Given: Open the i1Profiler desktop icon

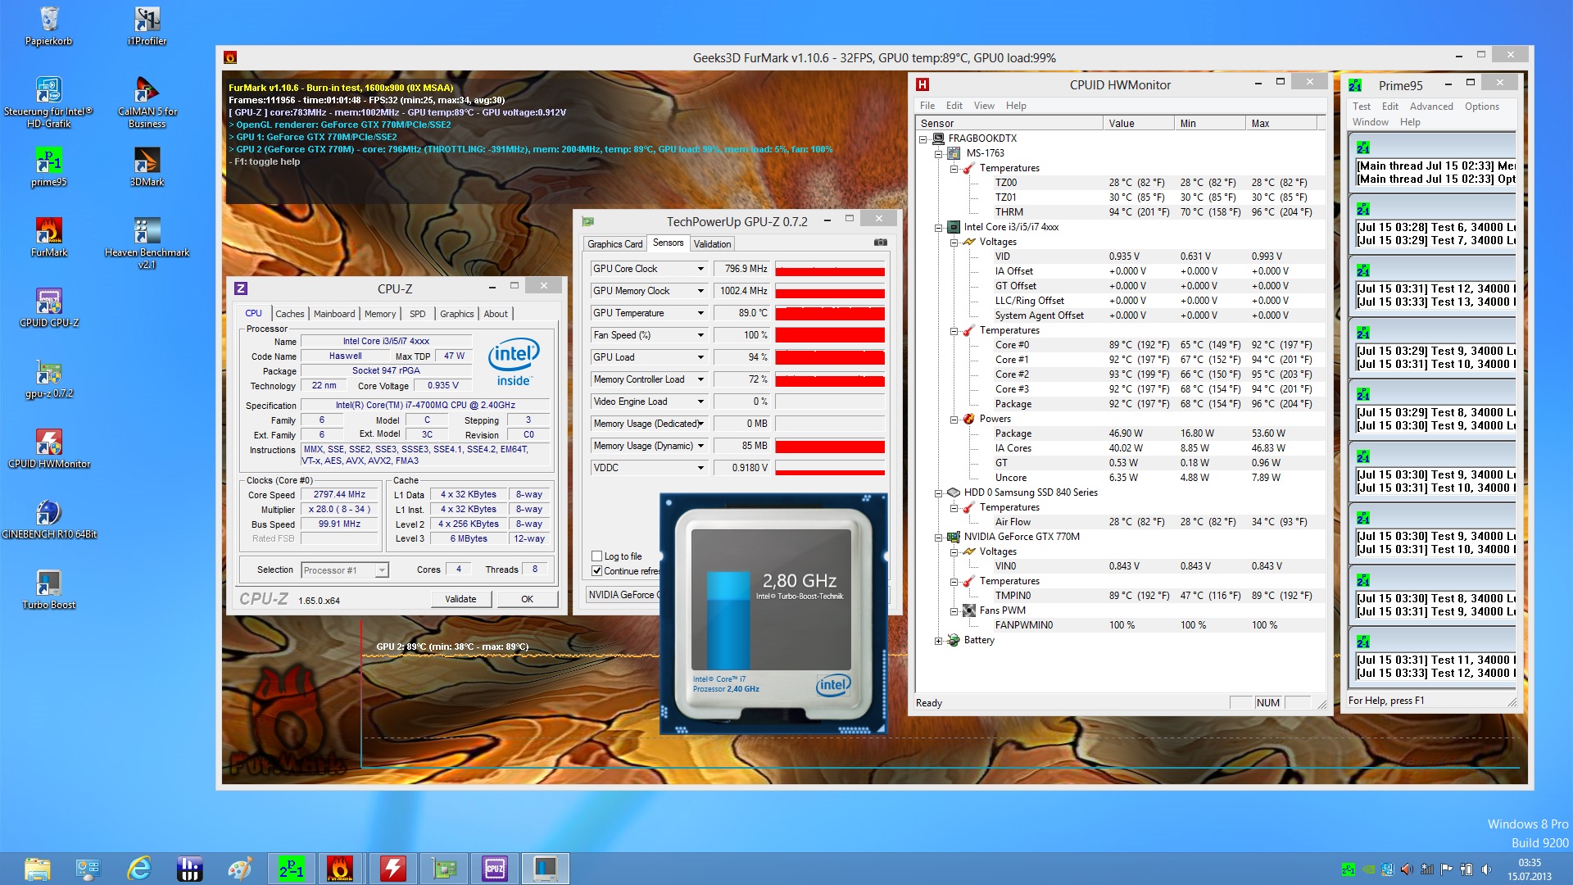Looking at the screenshot, I should click(x=147, y=25).
